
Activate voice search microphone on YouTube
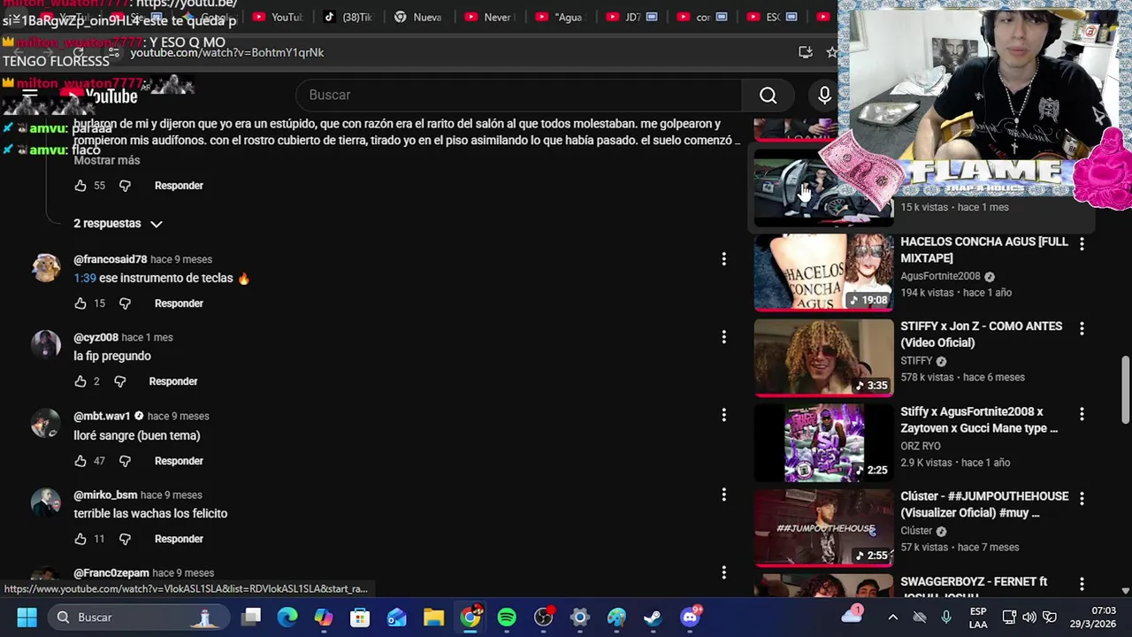click(824, 96)
